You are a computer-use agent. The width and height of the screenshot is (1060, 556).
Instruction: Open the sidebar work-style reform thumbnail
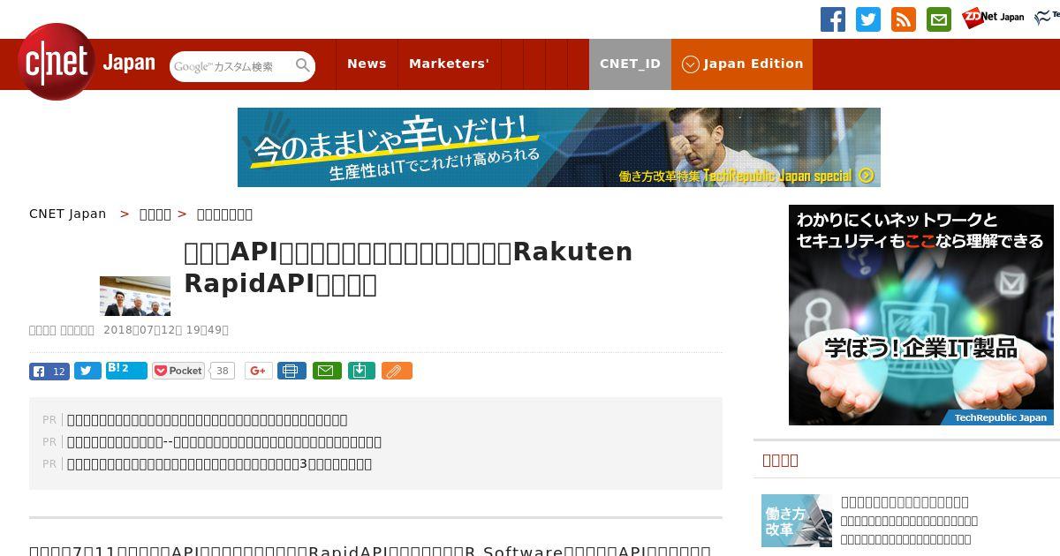point(797,521)
